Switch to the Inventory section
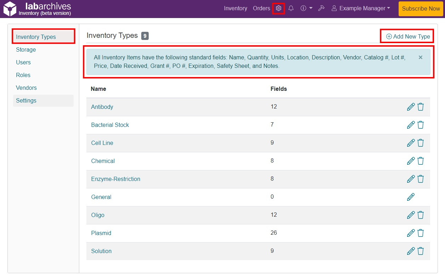Viewport: 445px width, 275px height. pos(235,8)
